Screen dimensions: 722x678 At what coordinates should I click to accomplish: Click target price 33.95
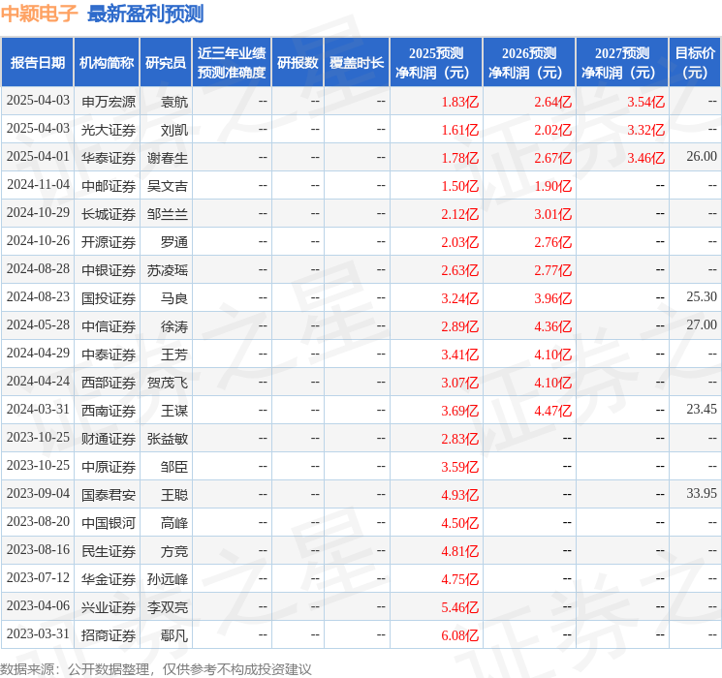(702, 493)
